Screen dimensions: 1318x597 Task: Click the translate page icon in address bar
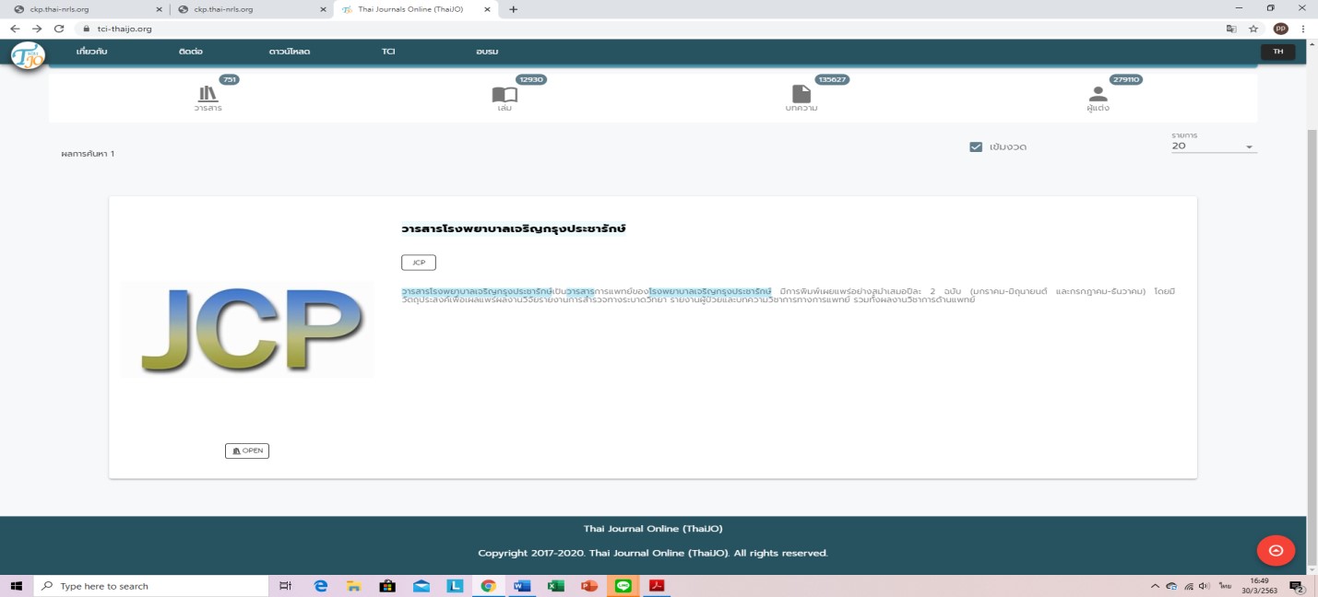(1231, 29)
